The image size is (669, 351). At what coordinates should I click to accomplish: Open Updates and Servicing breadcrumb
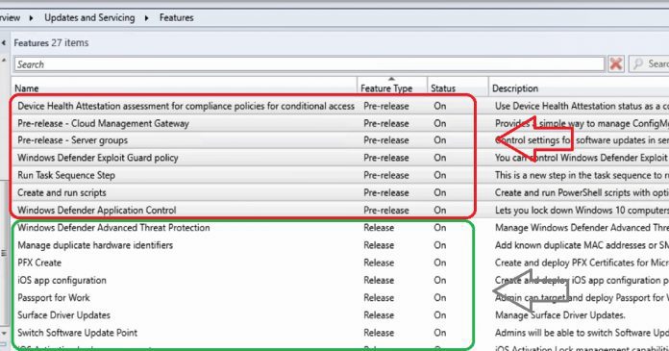coord(89,17)
